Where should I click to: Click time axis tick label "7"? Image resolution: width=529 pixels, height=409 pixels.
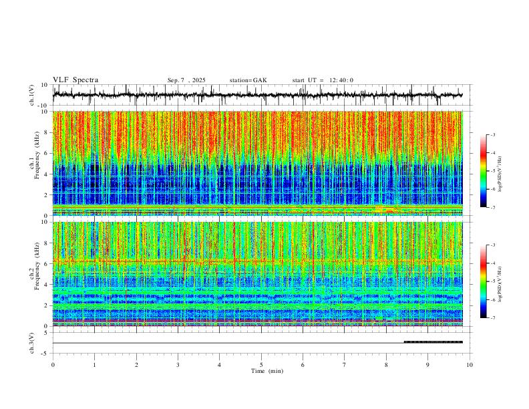click(x=345, y=365)
